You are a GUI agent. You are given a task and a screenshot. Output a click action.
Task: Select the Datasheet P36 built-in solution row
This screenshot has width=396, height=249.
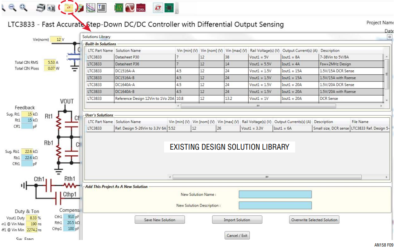(x=235, y=64)
